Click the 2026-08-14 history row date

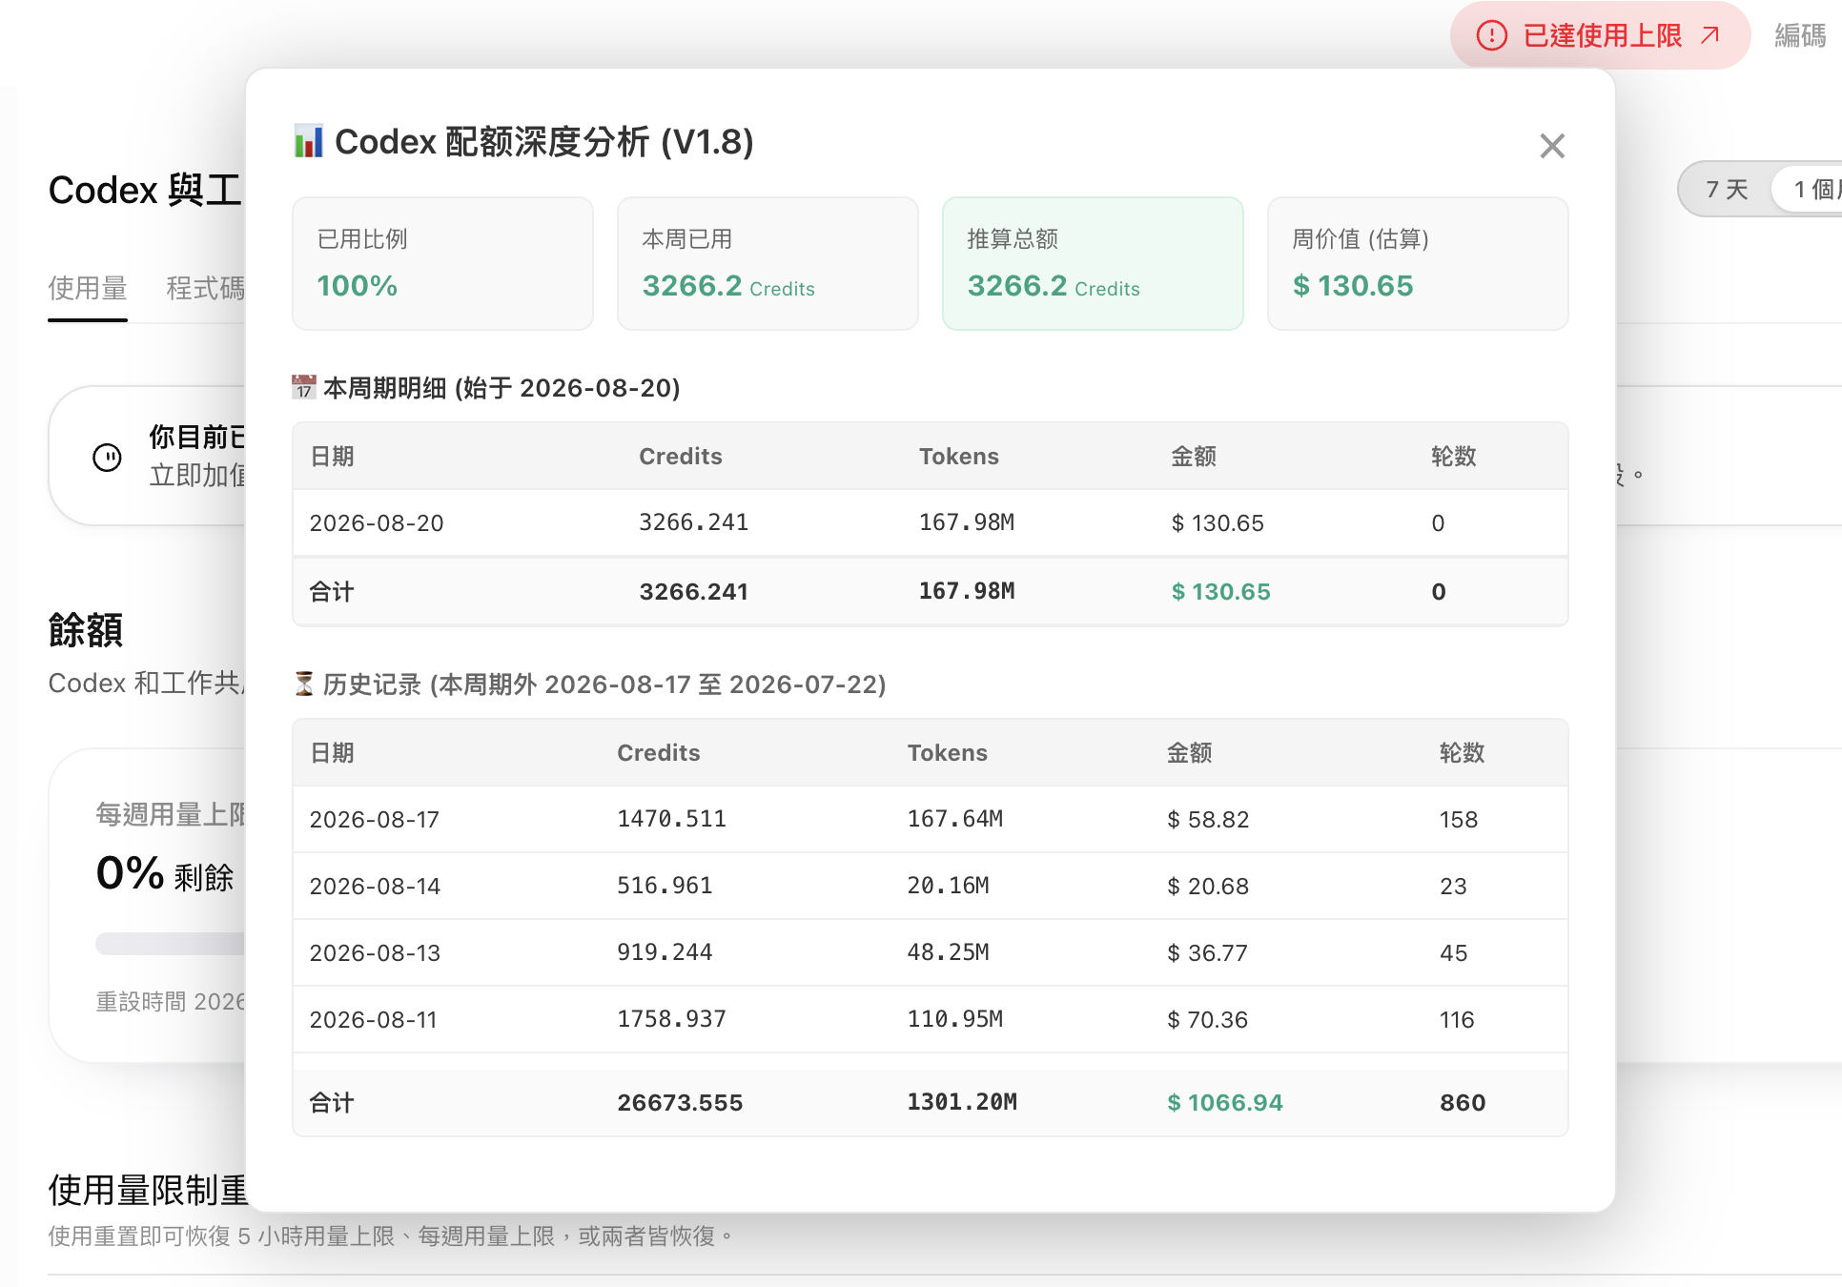375,886
